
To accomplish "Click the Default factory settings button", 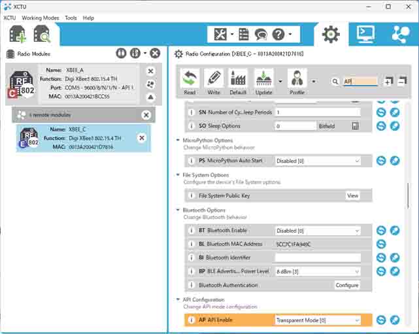I will pyautogui.click(x=238, y=82).
